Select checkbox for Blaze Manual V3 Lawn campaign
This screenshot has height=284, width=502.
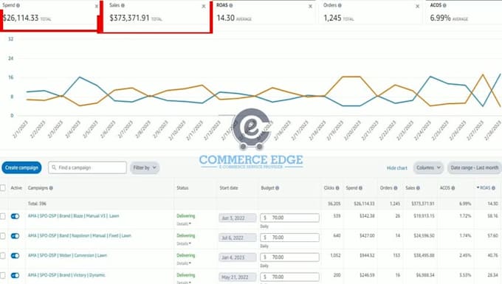[3, 217]
